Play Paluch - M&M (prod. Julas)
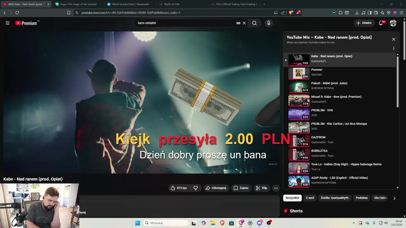The width and height of the screenshot is (406, 228). click(x=339, y=87)
